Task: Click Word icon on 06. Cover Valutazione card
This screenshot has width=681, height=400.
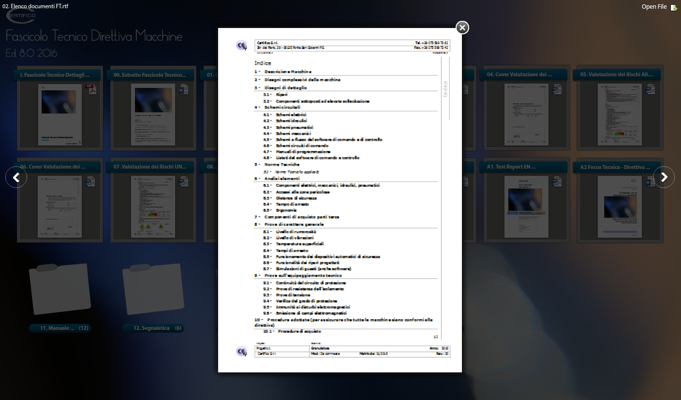Action: point(90,182)
